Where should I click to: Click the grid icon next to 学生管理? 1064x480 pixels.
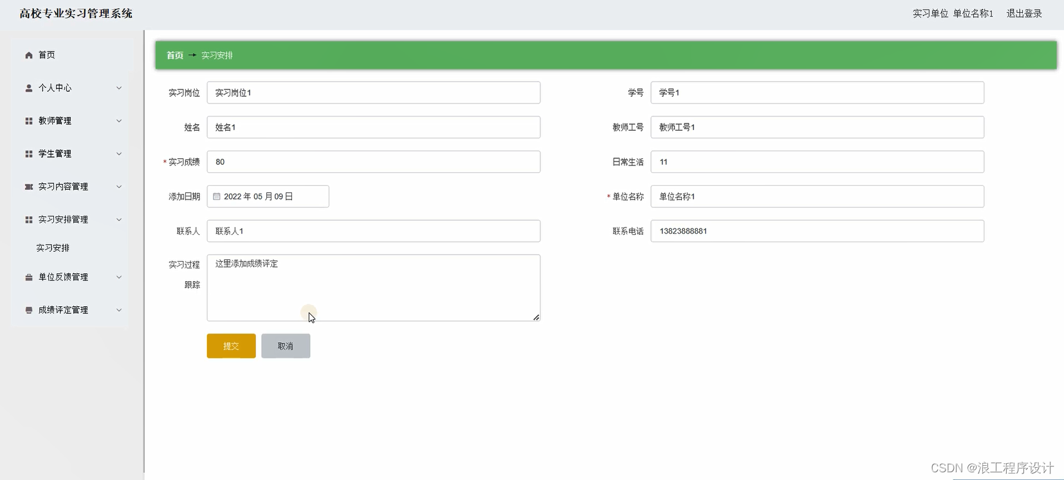click(x=28, y=154)
